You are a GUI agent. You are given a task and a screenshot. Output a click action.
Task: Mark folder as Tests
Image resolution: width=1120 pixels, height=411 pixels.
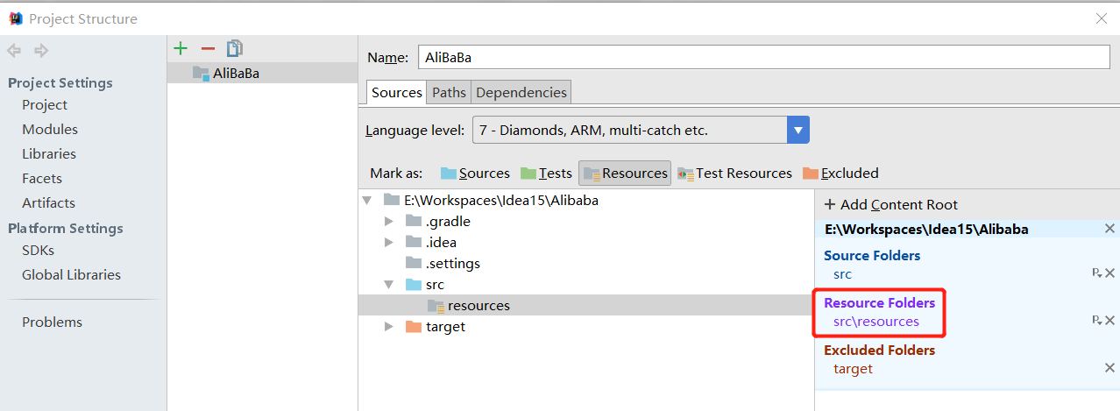[546, 174]
